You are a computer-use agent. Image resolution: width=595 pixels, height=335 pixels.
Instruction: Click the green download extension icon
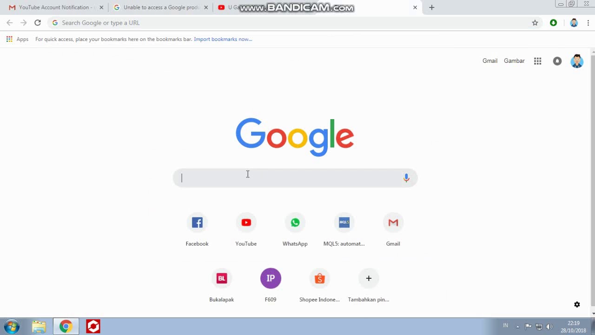(x=553, y=23)
